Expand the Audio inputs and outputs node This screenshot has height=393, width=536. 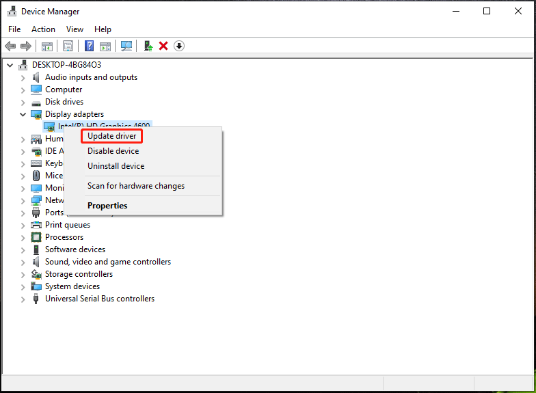pyautogui.click(x=23, y=78)
